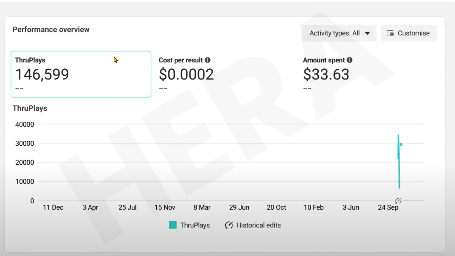455x256 pixels.
Task: Click the 20 Oct axis label
Action: pyautogui.click(x=276, y=208)
